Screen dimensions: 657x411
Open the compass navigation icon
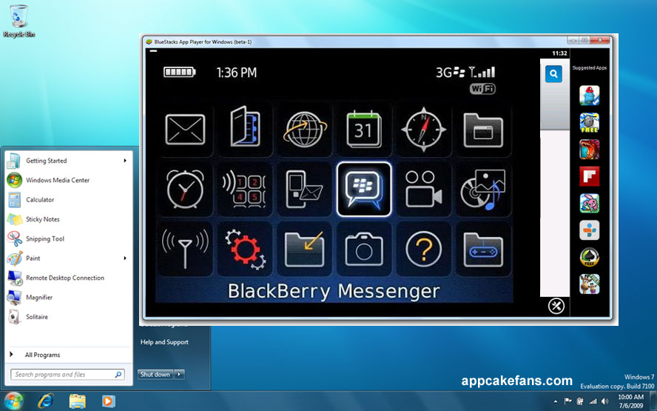pos(423,130)
